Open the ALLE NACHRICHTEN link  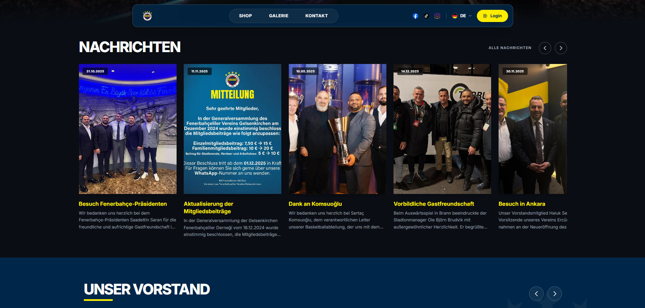coord(510,48)
